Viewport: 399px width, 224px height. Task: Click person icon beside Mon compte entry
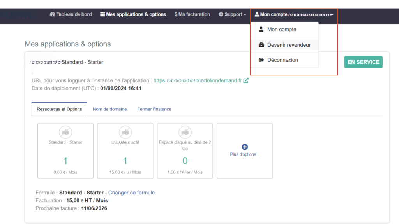(x=261, y=30)
